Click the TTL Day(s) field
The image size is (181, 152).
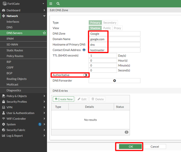tap(103, 56)
